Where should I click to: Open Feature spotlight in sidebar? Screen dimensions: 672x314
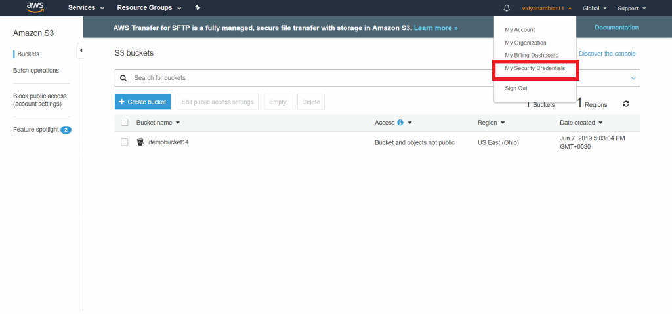pyautogui.click(x=36, y=130)
